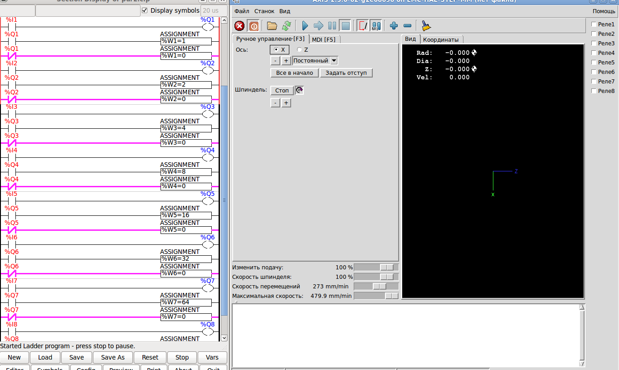Select the Z axis radio button
The width and height of the screenshot is (619, 370).
coord(302,49)
